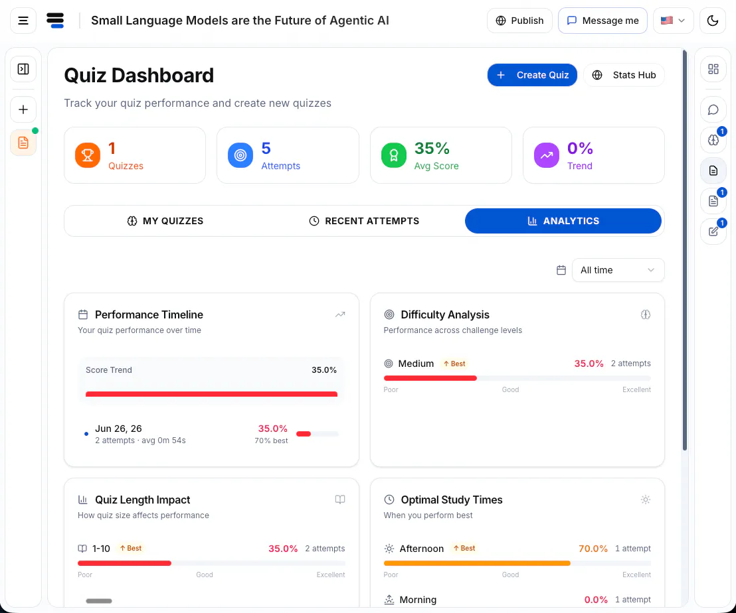Click the book icon in Quiz Length Impact card

tap(340, 500)
